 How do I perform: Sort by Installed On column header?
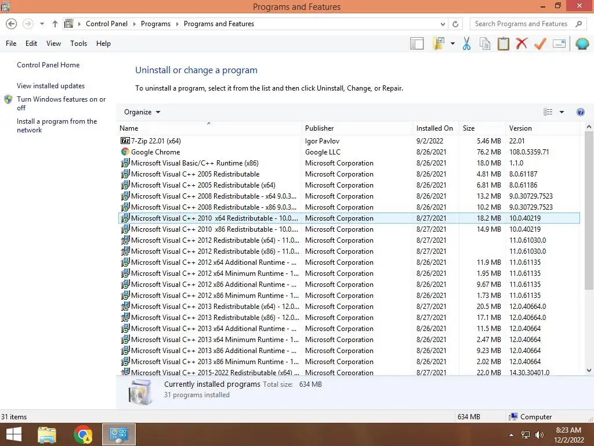[436, 128]
